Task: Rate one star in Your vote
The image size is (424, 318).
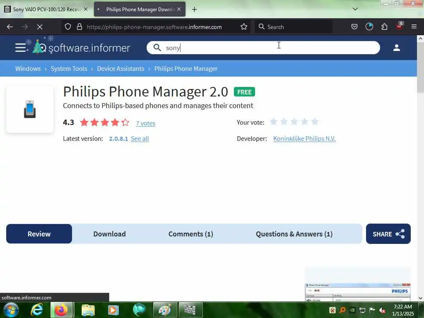Action: [x=273, y=122]
